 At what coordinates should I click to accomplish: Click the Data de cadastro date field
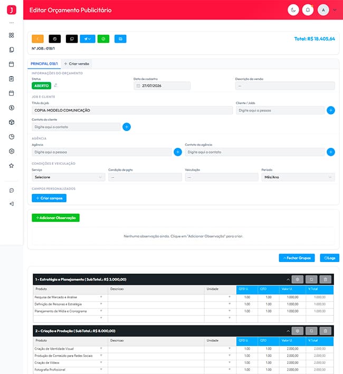[162, 86]
